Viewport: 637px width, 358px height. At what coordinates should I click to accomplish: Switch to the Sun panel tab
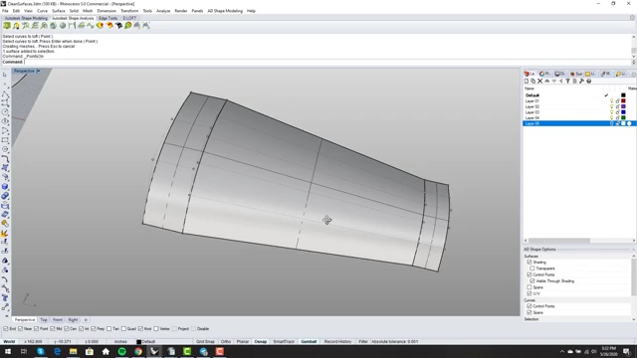[x=575, y=74]
